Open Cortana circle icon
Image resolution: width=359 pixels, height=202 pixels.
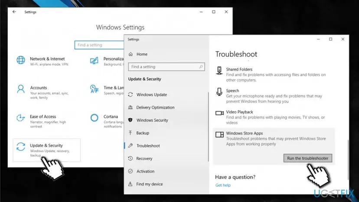click(x=94, y=118)
